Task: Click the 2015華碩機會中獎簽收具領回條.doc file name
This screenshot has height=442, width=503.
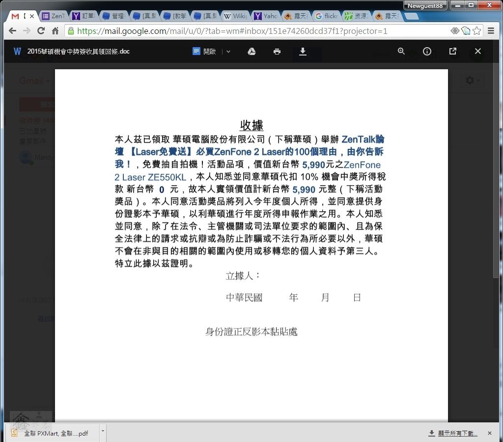Action: pos(78,51)
